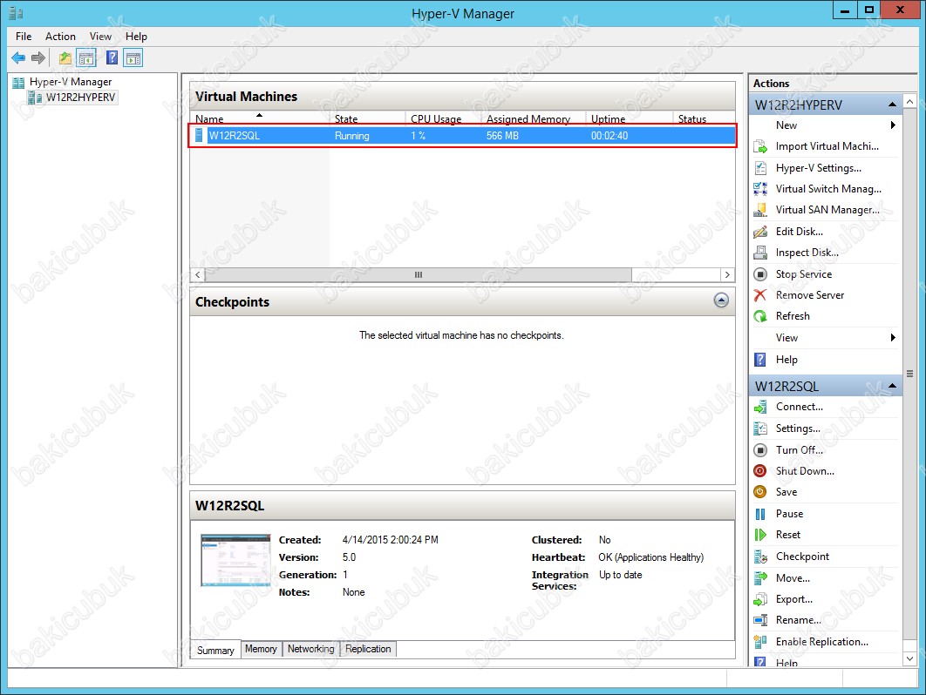Open the Action menu
Screen dimensions: 926x695
click(60, 37)
